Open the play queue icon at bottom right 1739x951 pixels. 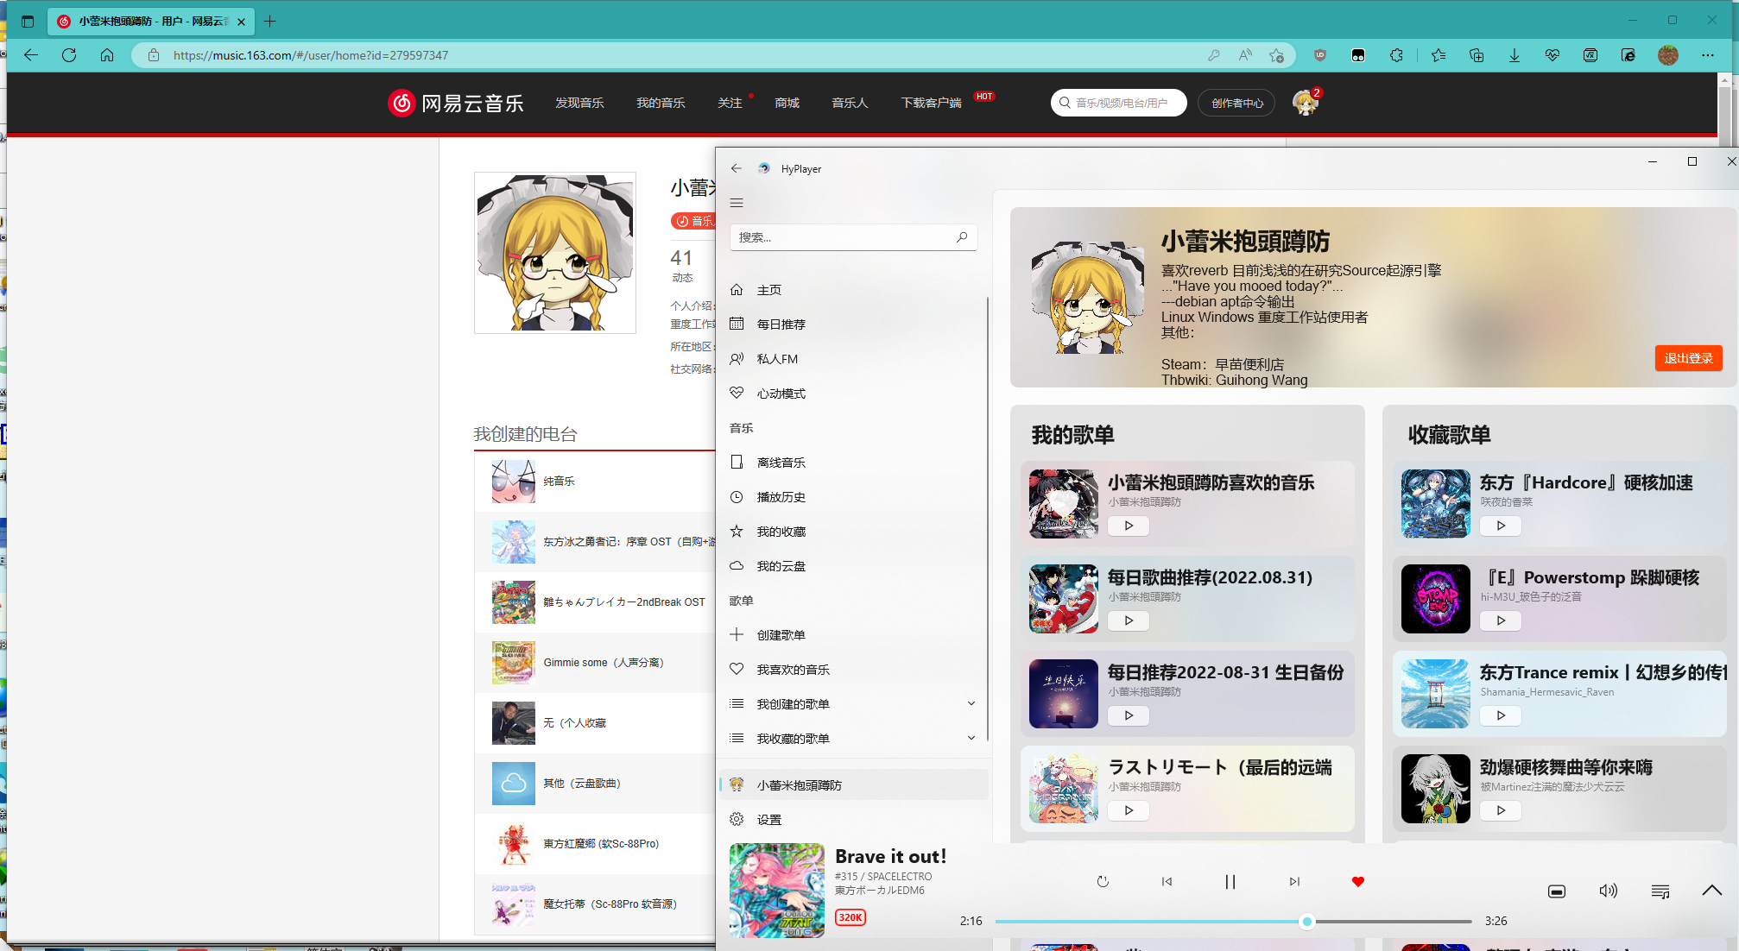pyautogui.click(x=1660, y=891)
